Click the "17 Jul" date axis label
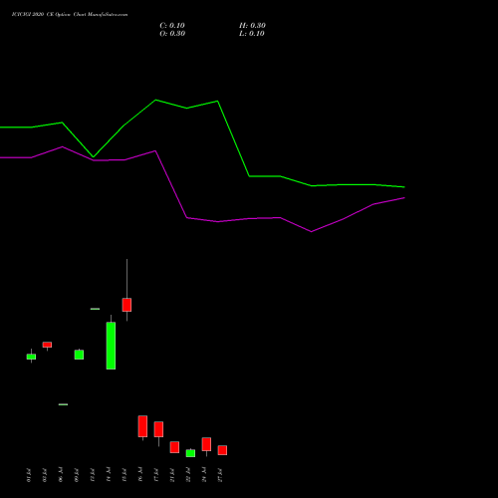The width and height of the screenshot is (498, 498). [156, 475]
